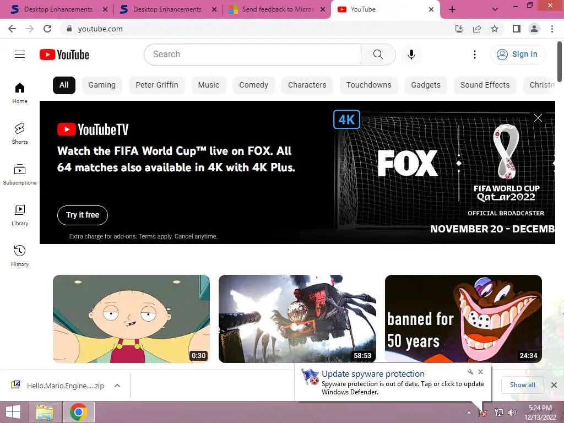Open the banned for 50 years video
564x423 pixels.
click(x=463, y=319)
